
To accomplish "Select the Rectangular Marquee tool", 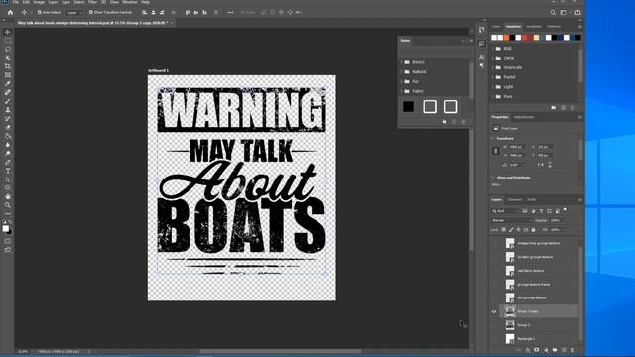I will click(7, 41).
